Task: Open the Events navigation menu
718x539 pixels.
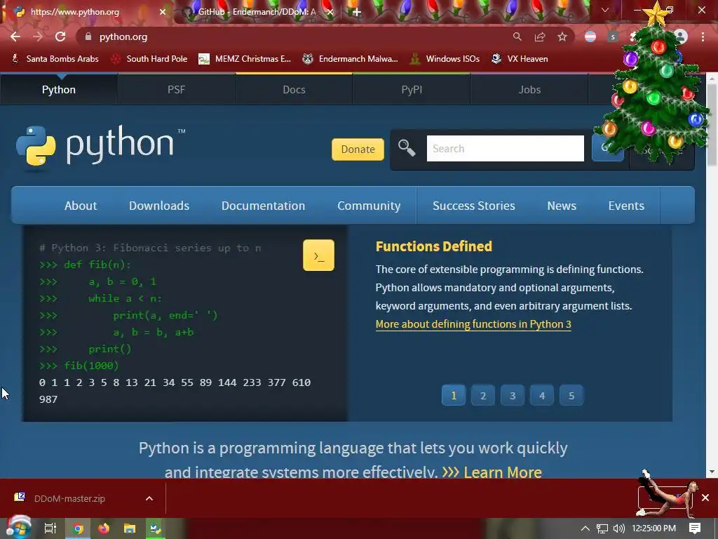Action: [x=626, y=206]
